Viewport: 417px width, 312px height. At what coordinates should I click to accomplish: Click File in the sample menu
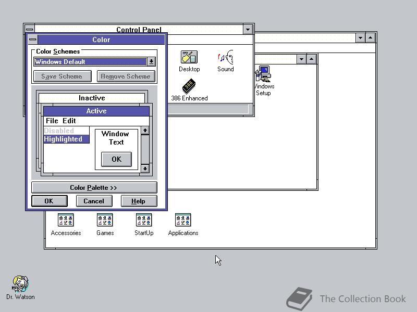click(52, 121)
